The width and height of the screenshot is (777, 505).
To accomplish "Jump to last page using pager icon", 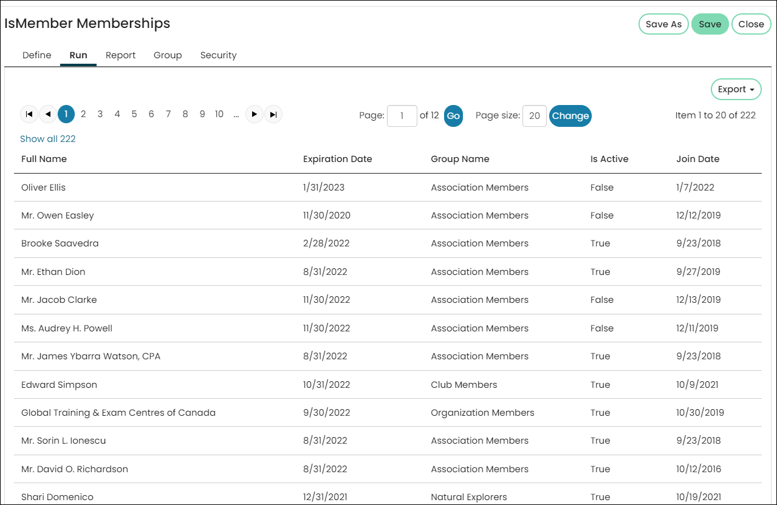I will 273,114.
